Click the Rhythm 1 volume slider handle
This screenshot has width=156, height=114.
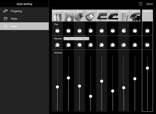57,87
